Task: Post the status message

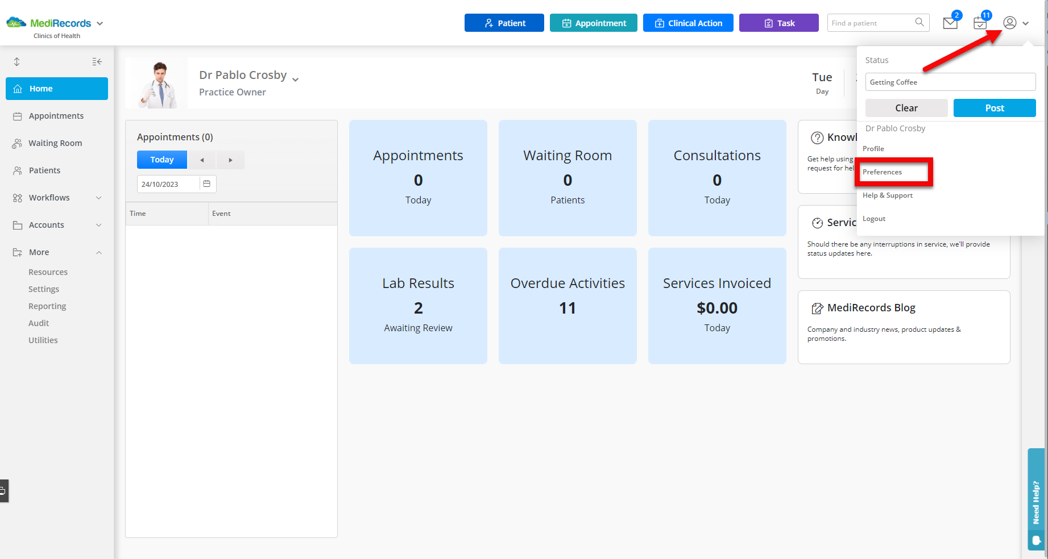Action: 995,108
